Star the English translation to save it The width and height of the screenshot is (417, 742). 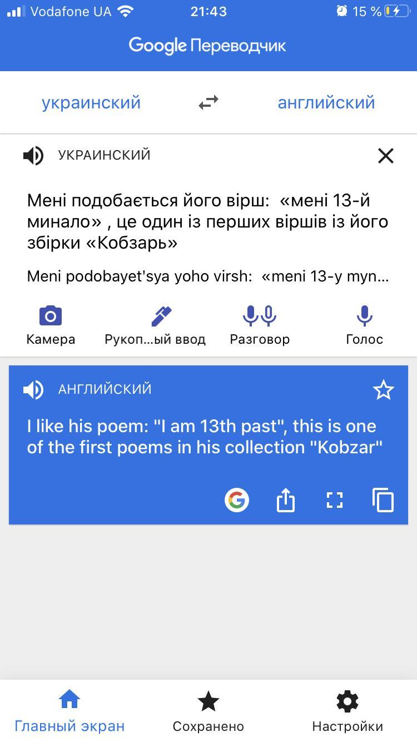pos(383,390)
